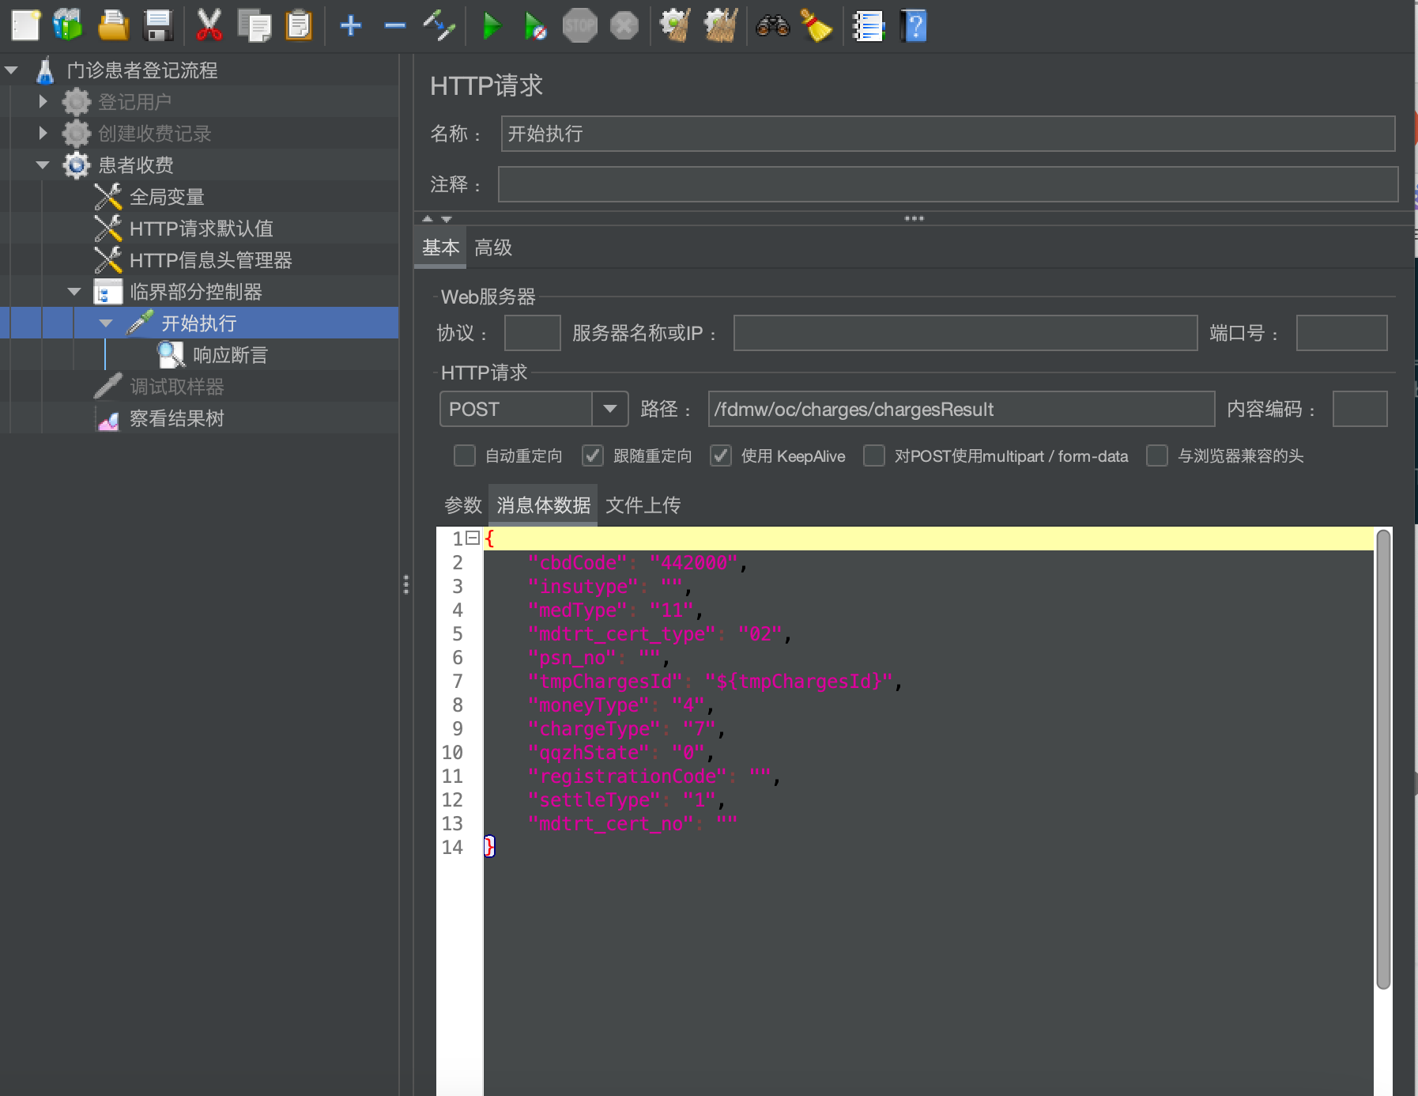Enable 与浏览器兼容的头 checkbox
This screenshot has height=1096, width=1418.
[1156, 455]
